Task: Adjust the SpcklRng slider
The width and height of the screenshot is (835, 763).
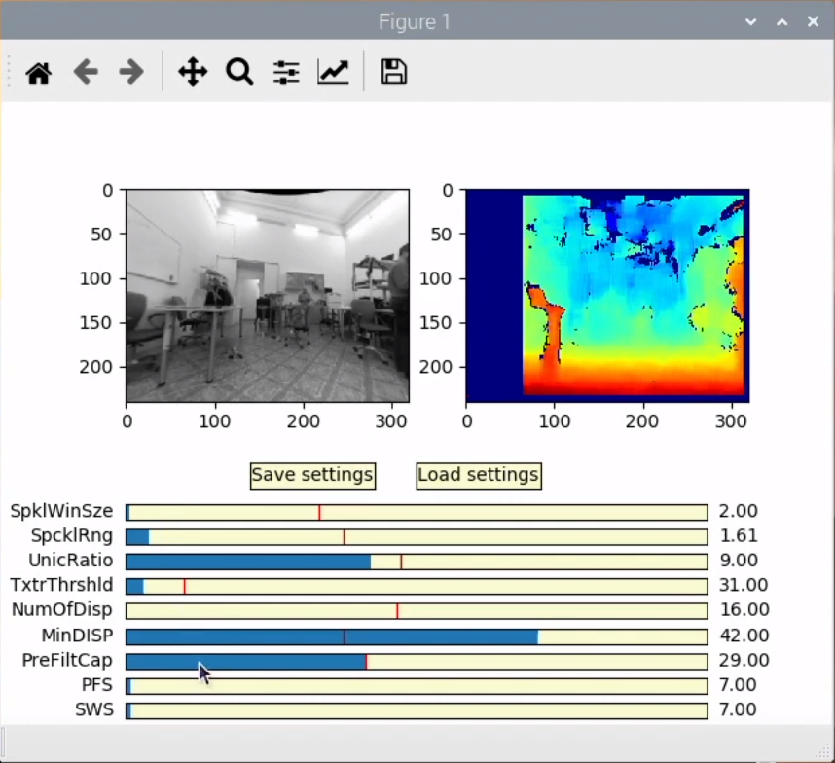Action: [417, 536]
